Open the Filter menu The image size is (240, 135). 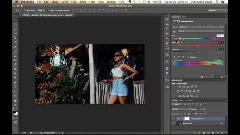click(92, 2)
